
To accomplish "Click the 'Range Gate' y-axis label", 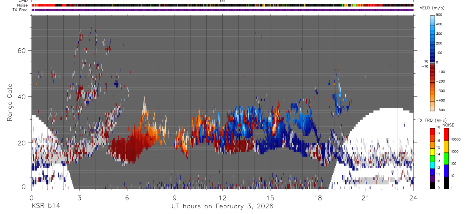I will point(10,102).
